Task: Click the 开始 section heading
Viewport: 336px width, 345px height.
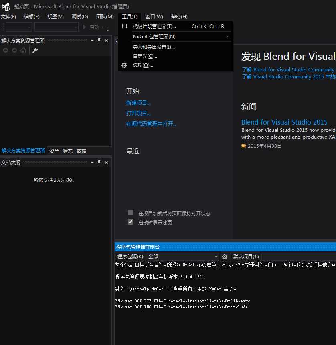Action: pyautogui.click(x=133, y=91)
